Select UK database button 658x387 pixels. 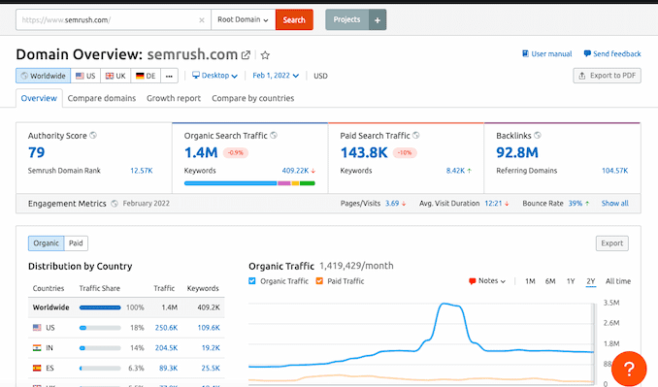pyautogui.click(x=115, y=76)
